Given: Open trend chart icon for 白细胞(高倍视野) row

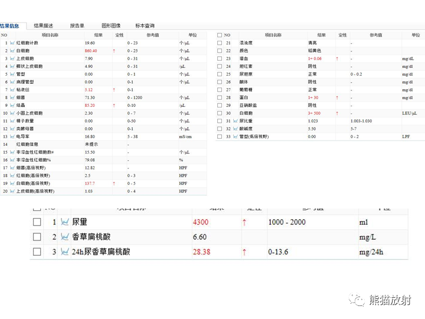Looking at the screenshot, I should 12,183.
